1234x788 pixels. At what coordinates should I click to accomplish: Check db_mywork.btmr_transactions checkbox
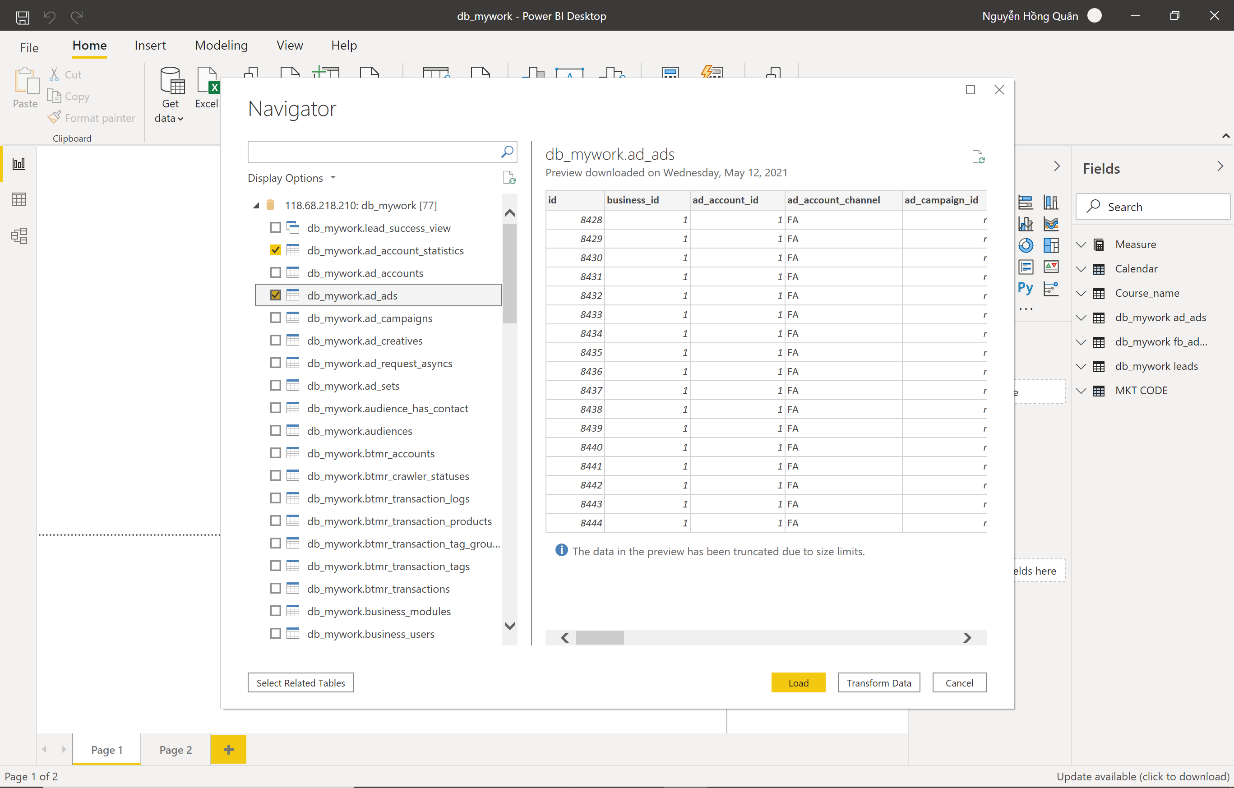(275, 588)
